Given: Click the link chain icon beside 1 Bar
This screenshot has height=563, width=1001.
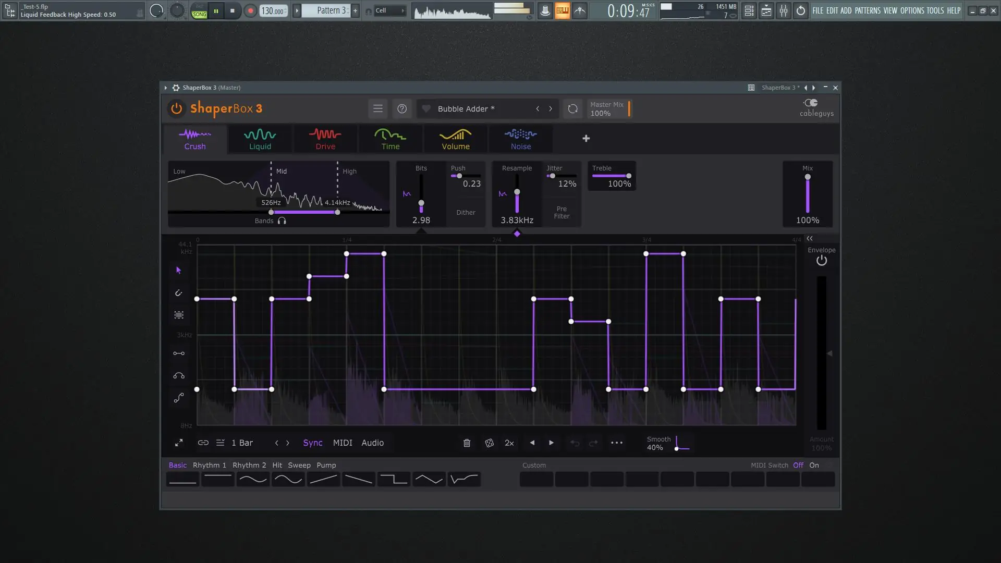Looking at the screenshot, I should 203,443.
